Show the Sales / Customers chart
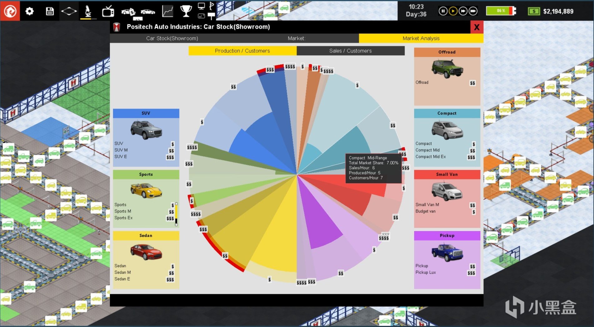This screenshot has width=594, height=327. [x=350, y=51]
